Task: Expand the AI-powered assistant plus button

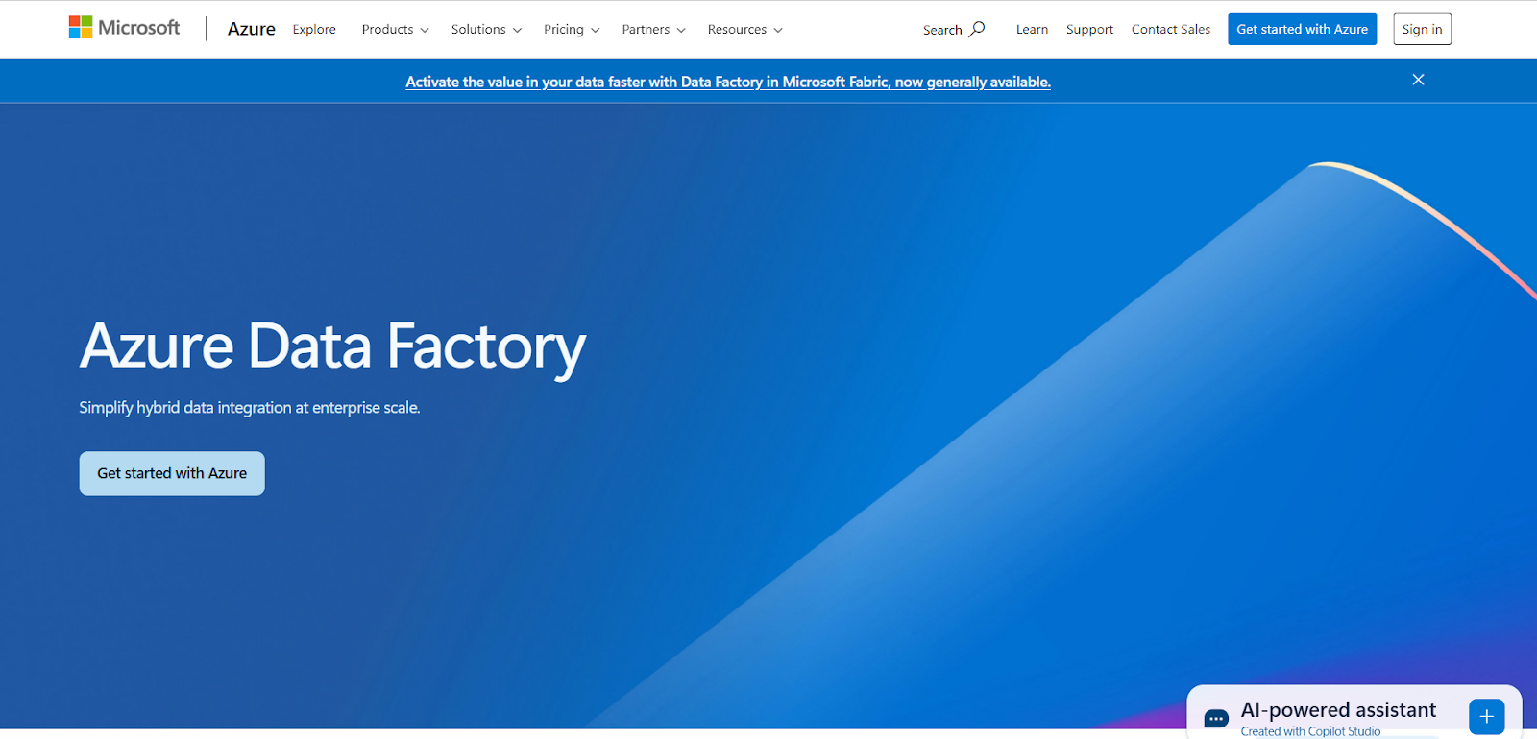Action: (x=1486, y=716)
